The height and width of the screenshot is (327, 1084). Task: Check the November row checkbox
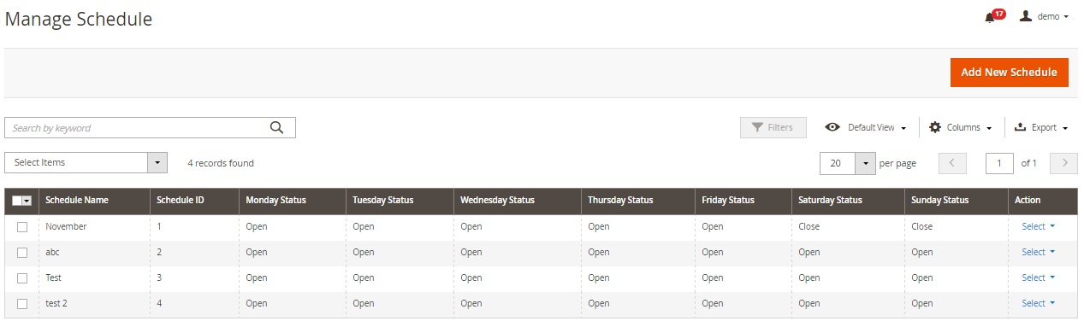(x=22, y=227)
